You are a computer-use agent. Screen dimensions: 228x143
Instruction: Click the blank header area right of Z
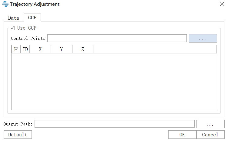(155, 49)
